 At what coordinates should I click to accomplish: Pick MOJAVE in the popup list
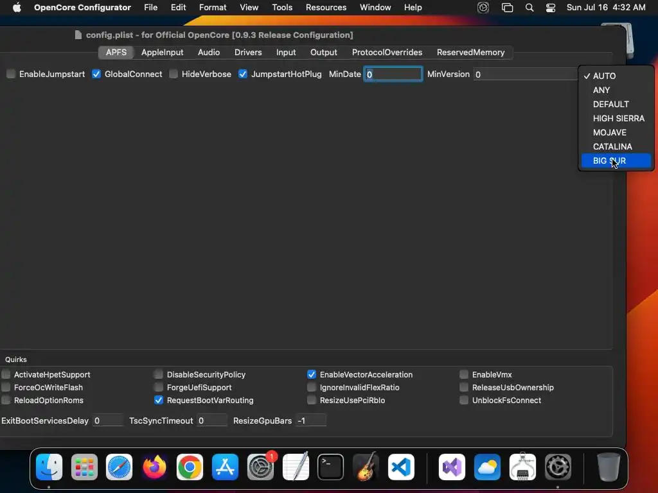click(x=616, y=132)
